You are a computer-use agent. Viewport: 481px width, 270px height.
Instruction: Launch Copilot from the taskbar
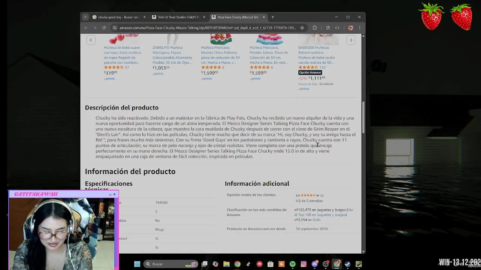click(215, 264)
